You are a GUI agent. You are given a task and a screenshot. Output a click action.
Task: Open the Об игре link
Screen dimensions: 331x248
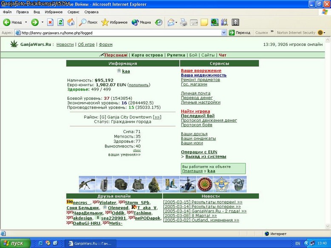tap(86, 45)
